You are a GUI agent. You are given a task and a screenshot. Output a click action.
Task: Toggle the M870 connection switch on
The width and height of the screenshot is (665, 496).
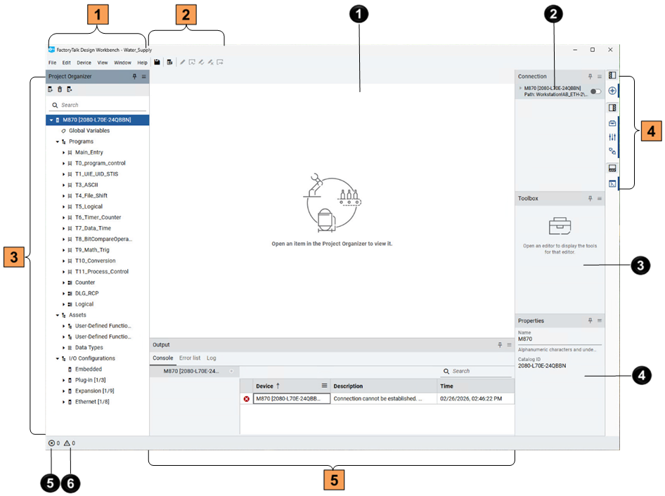(x=595, y=91)
